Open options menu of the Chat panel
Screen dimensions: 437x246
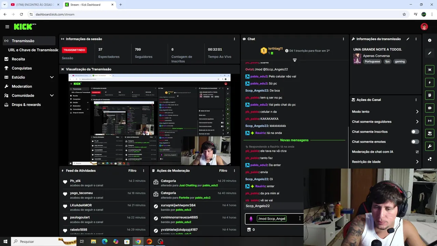point(343,39)
